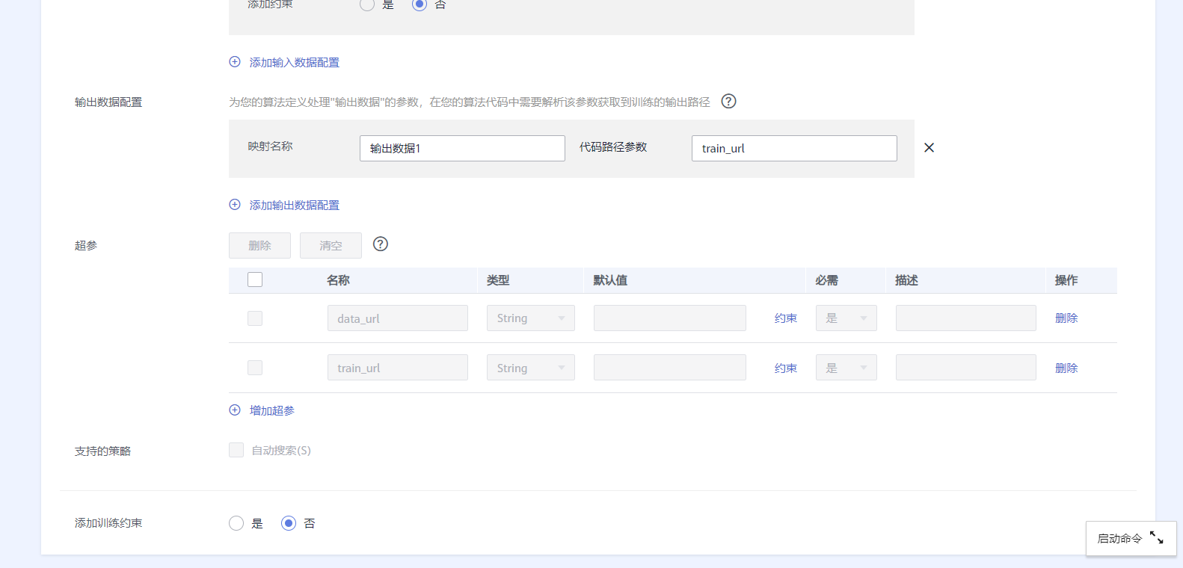Click the plus icon beside 增加超参

[x=235, y=410]
